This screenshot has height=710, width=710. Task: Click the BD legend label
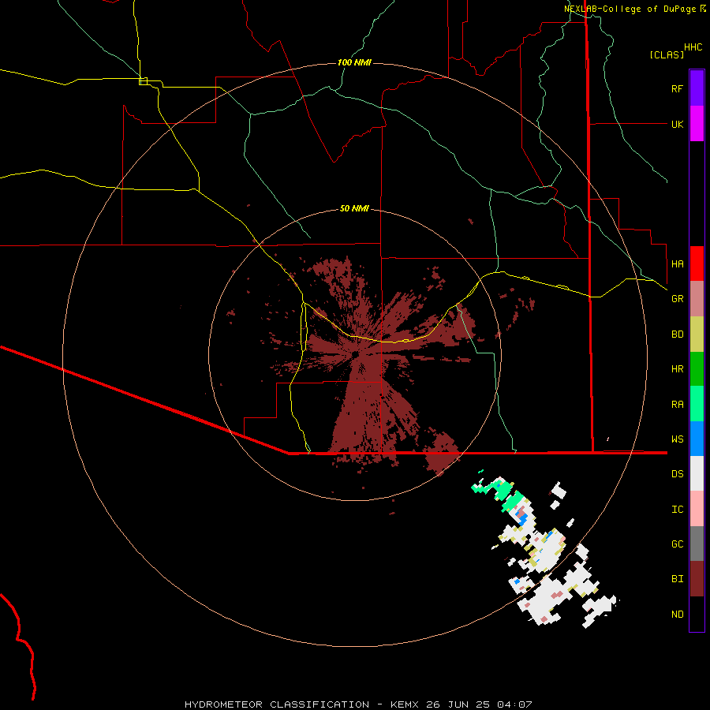pos(677,334)
